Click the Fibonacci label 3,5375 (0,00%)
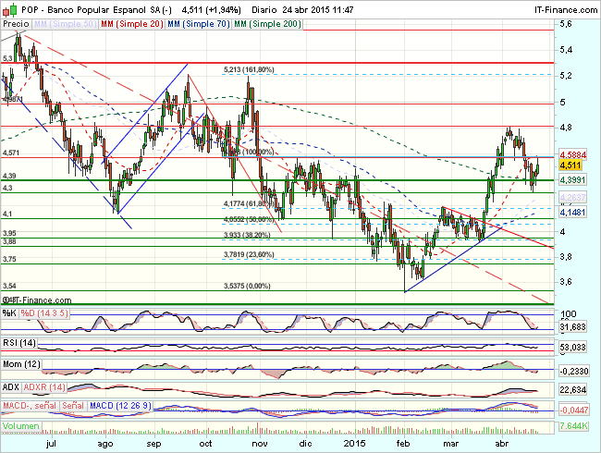Viewport: 601px width, 453px height. click(x=247, y=286)
